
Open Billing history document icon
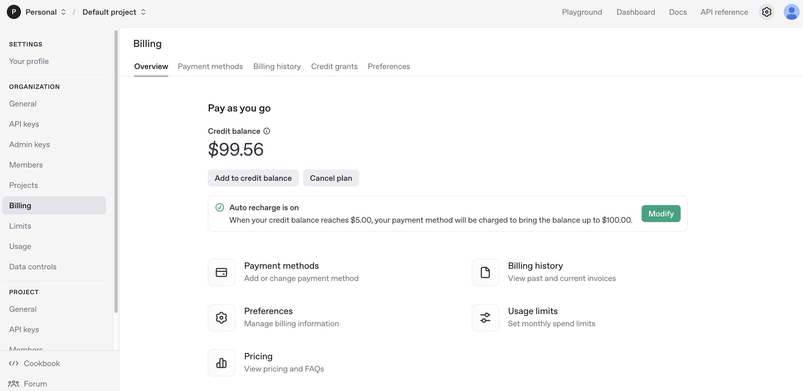485,272
